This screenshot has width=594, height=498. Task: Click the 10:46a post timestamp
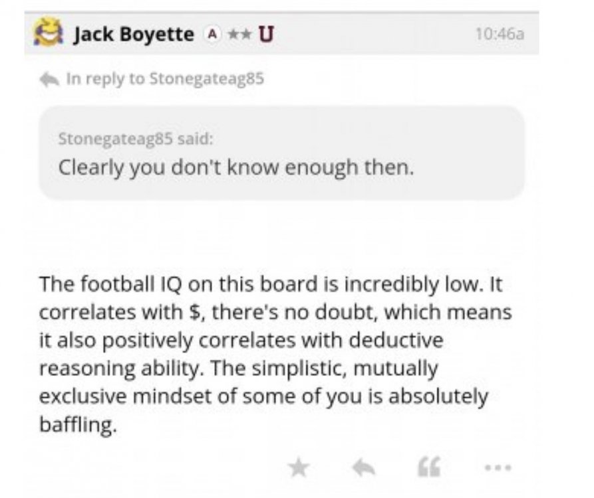pos(500,35)
